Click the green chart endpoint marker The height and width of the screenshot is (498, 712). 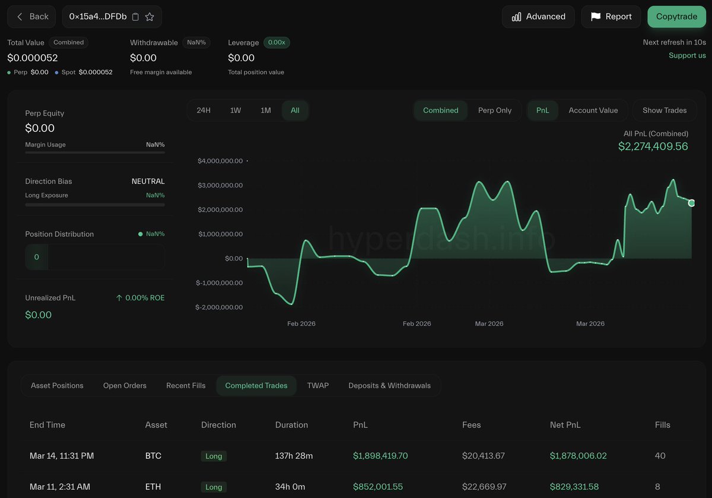[x=691, y=203]
